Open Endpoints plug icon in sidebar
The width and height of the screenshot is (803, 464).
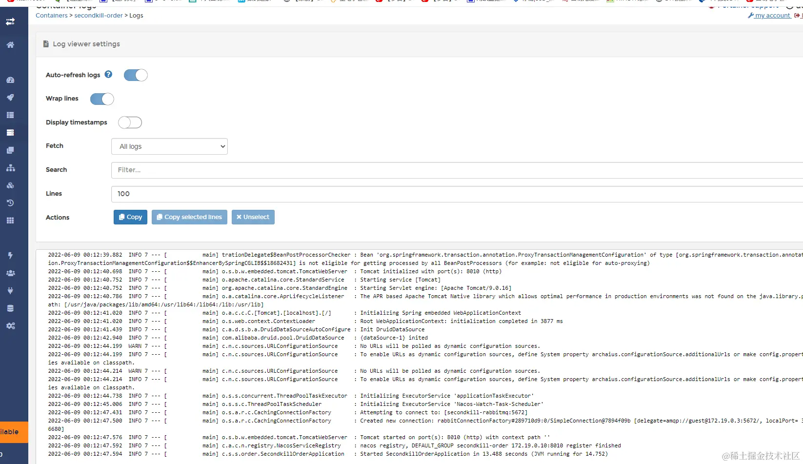click(10, 291)
